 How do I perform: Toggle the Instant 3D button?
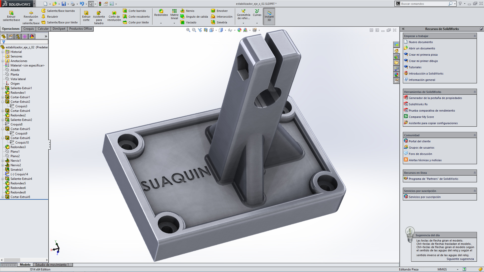pos(269,16)
